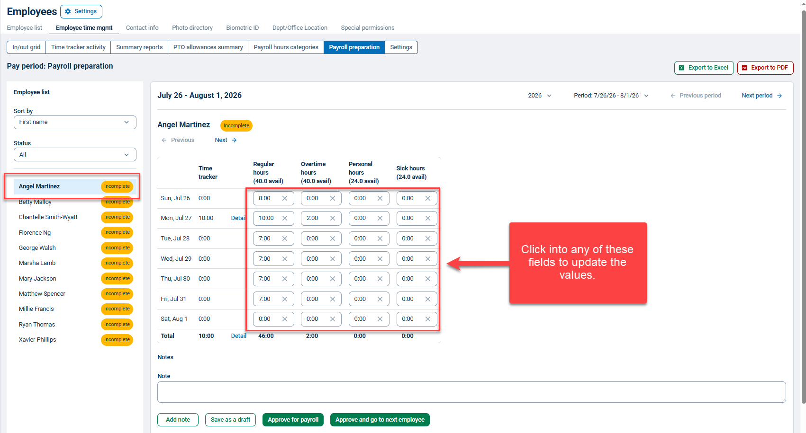The image size is (806, 433).
Task: Open the Photo directory tab
Action: (192, 28)
